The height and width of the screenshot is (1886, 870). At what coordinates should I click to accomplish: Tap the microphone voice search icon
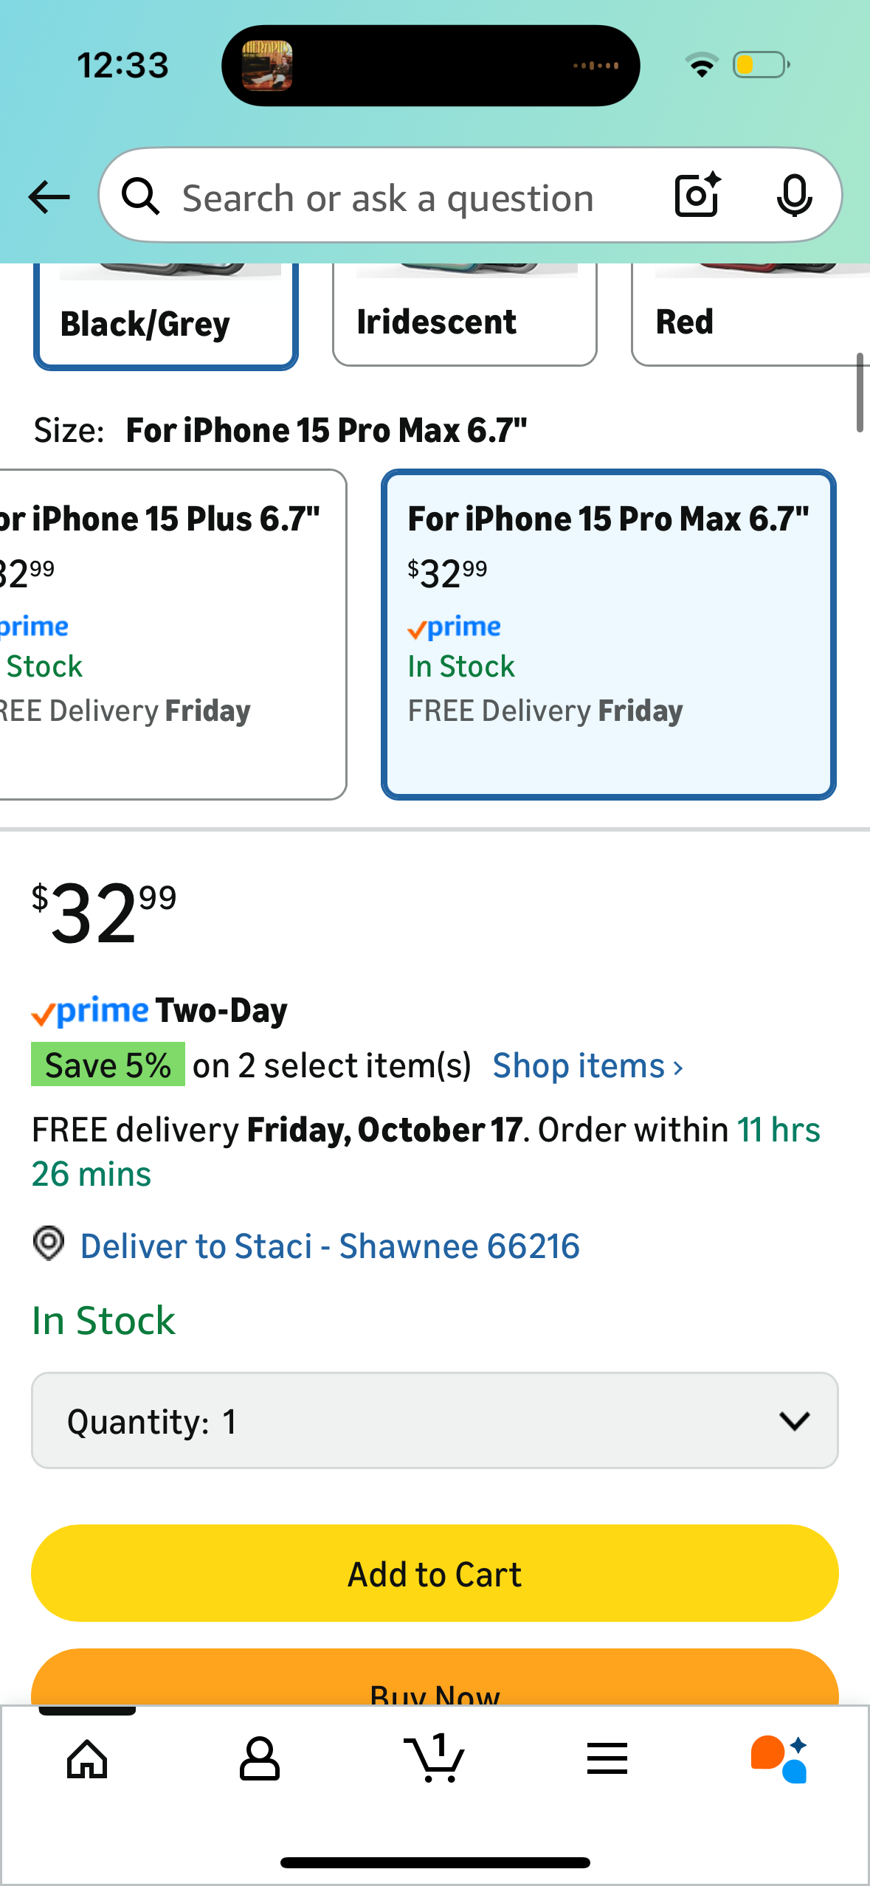pyautogui.click(x=794, y=196)
